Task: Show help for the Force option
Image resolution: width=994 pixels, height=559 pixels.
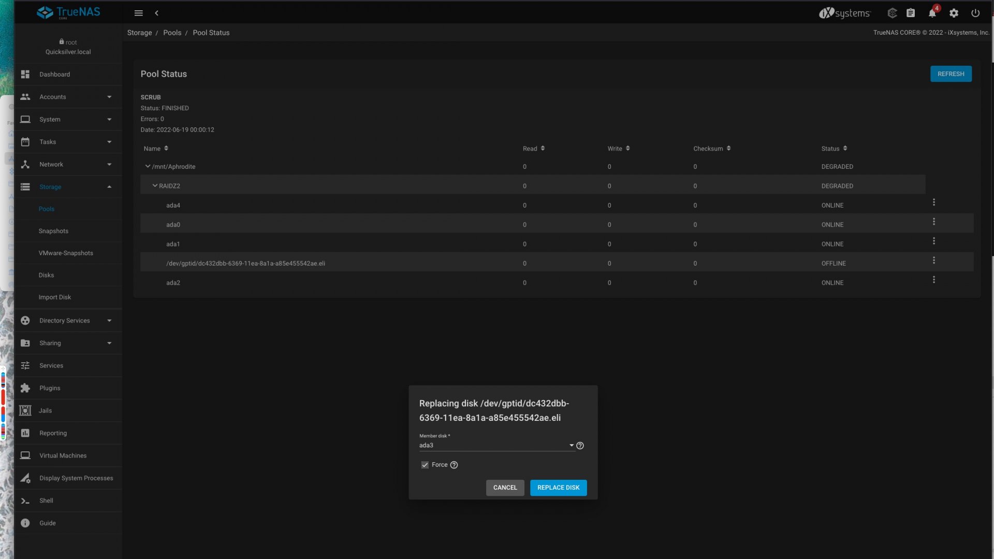Action: pyautogui.click(x=454, y=465)
